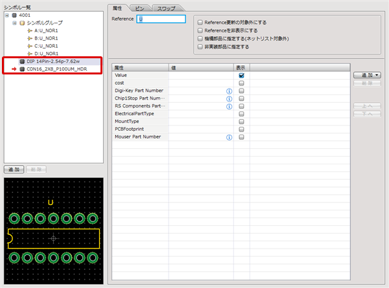
Task: Click the gate icon beside D:U_NOR1
Action: (30, 54)
